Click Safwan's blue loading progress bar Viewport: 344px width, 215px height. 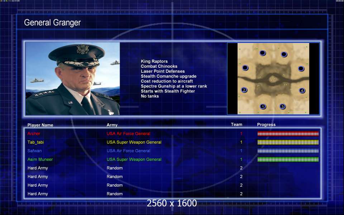point(288,151)
